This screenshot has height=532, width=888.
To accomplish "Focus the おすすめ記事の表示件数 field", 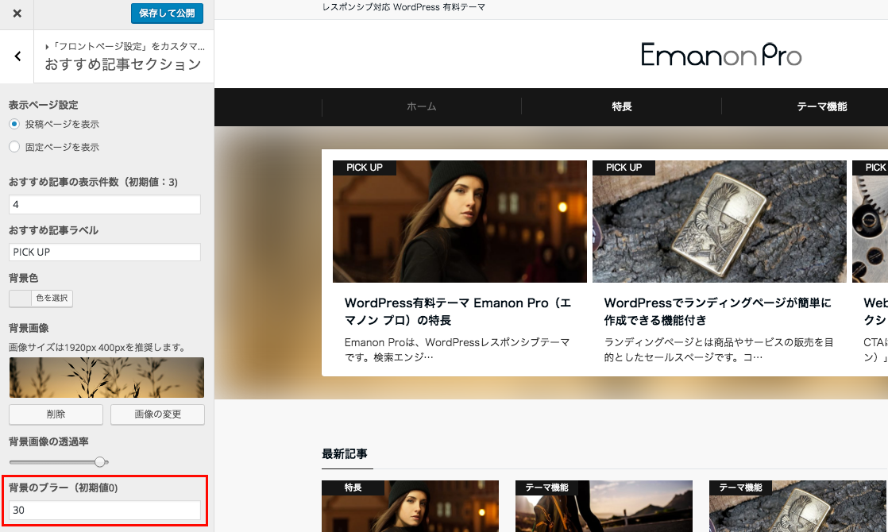I will coord(105,204).
